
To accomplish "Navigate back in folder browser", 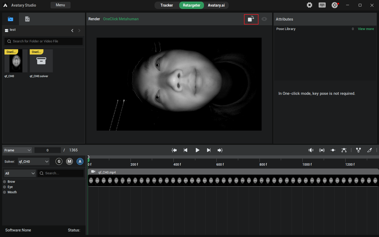I will [72, 31].
